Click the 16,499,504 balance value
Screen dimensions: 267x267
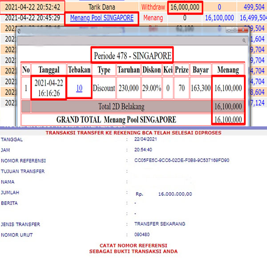[253, 18]
